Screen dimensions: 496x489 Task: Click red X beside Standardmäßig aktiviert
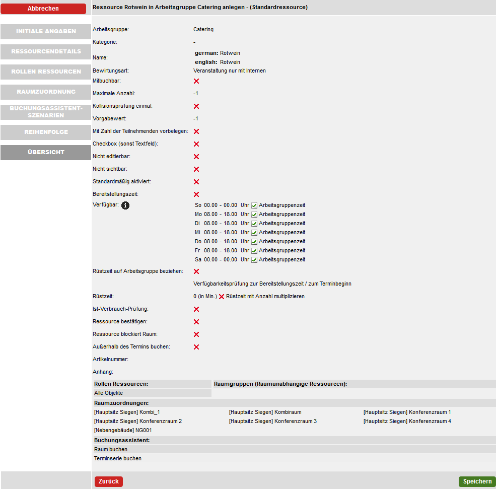[196, 182]
